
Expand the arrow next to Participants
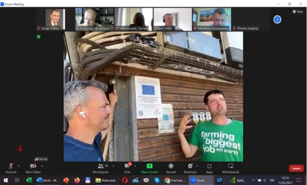coord(114,166)
